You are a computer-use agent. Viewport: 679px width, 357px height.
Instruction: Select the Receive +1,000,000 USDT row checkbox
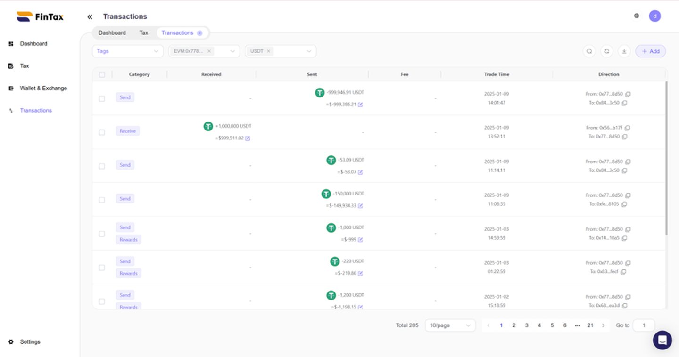tap(102, 132)
